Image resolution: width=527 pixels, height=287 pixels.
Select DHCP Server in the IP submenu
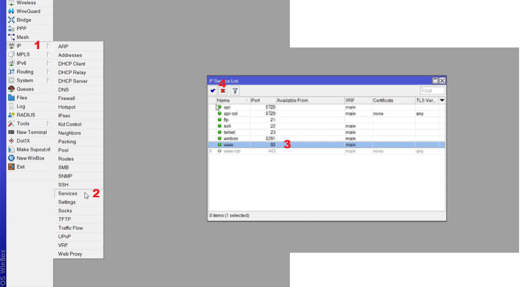tap(73, 81)
